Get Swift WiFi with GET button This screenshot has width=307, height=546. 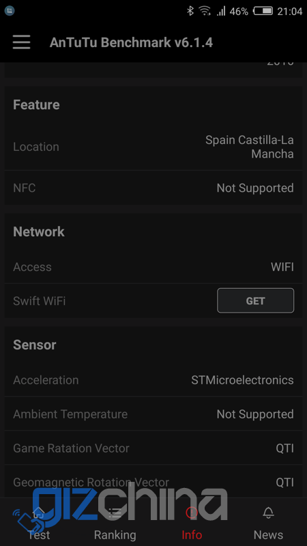point(255,300)
